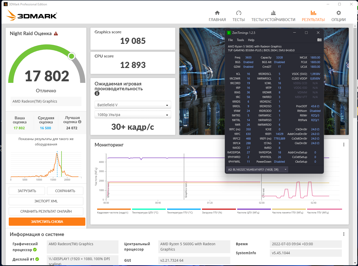Click ZenTimings screenshot camera icon
This screenshot has width=358, height=266.
coord(319,40)
